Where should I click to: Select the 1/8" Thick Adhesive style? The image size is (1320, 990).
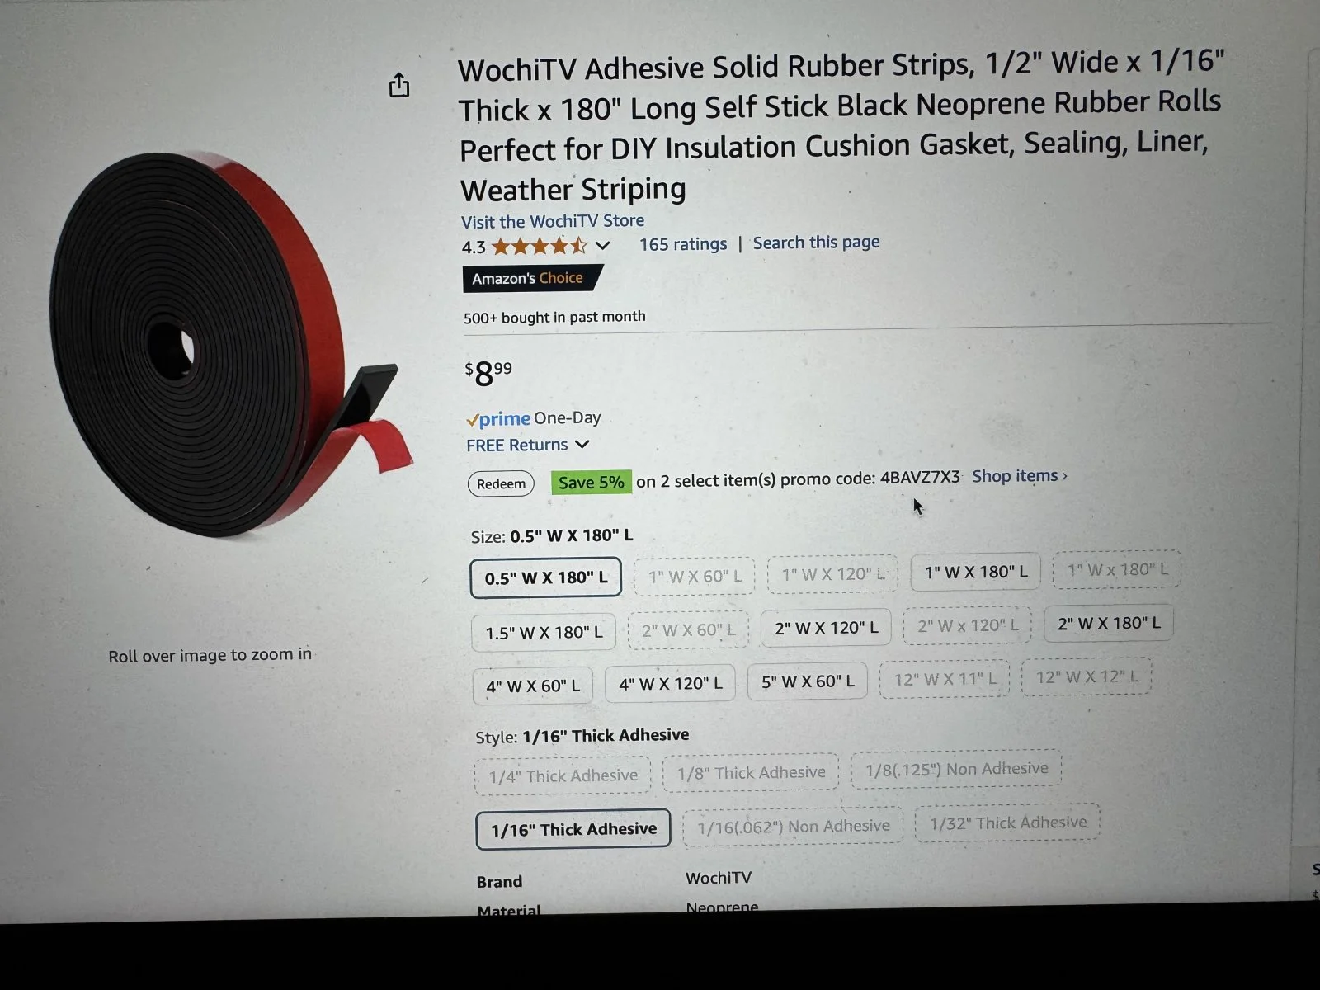751,773
